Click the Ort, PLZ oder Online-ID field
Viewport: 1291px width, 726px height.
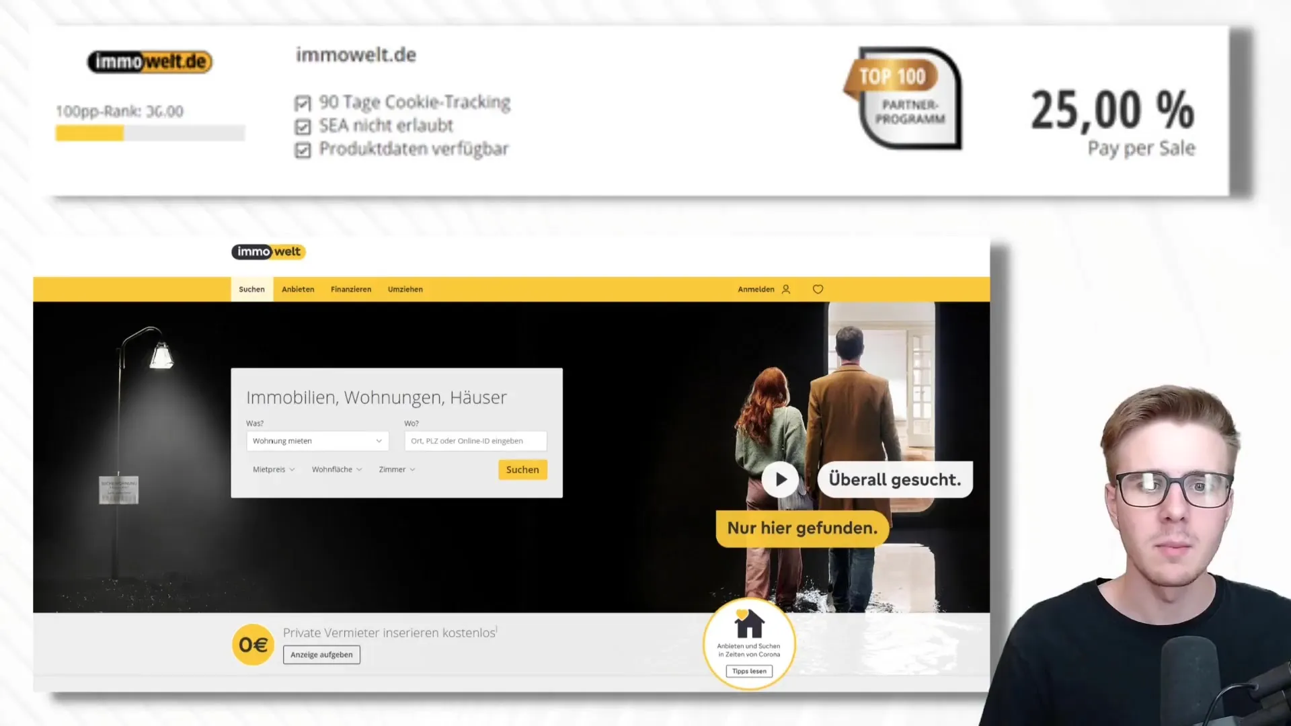[x=475, y=441]
